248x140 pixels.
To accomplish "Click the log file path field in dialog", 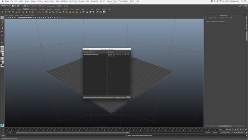I will pos(105,97).
